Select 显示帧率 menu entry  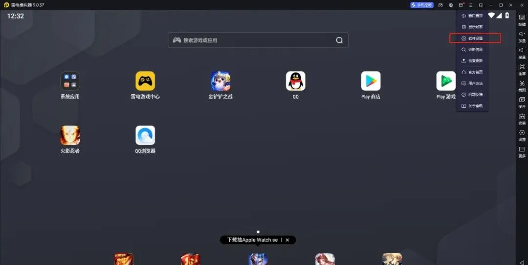tap(472, 27)
